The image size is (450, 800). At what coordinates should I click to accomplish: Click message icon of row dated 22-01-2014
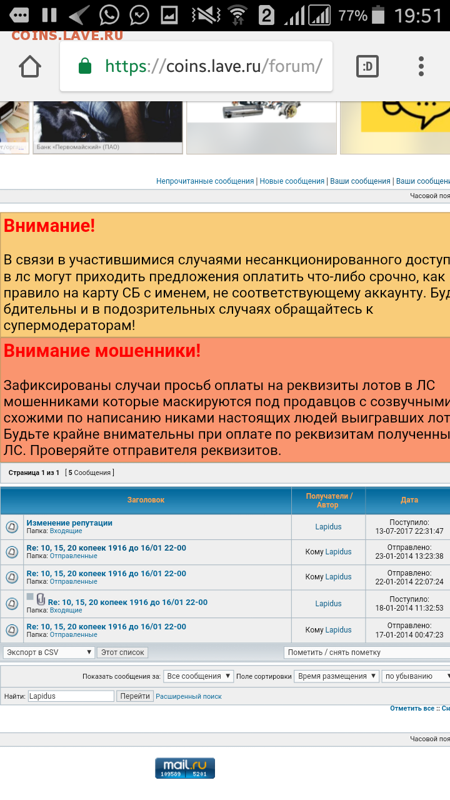click(x=12, y=577)
